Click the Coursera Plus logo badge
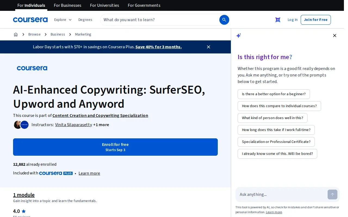The height and width of the screenshot is (217, 348). (x=56, y=173)
